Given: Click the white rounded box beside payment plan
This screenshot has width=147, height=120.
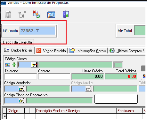Looking at the screenshot, I should (x=116, y=99).
